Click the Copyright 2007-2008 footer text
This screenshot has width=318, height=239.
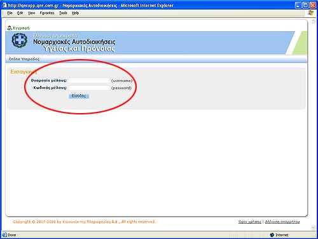click(x=84, y=222)
